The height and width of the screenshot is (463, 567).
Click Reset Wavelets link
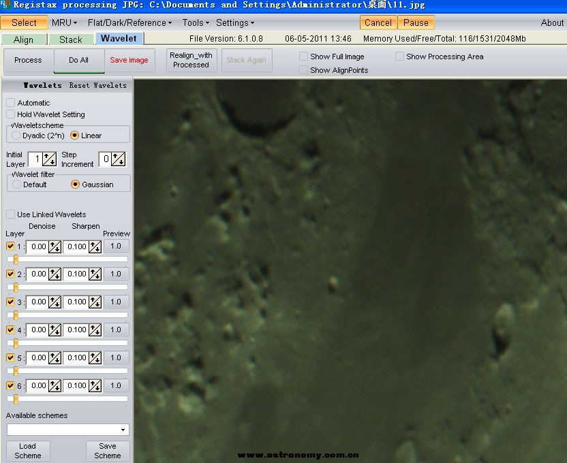pos(97,86)
